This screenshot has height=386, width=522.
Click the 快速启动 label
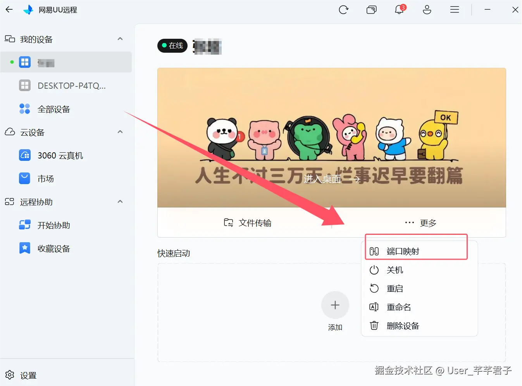pos(174,253)
